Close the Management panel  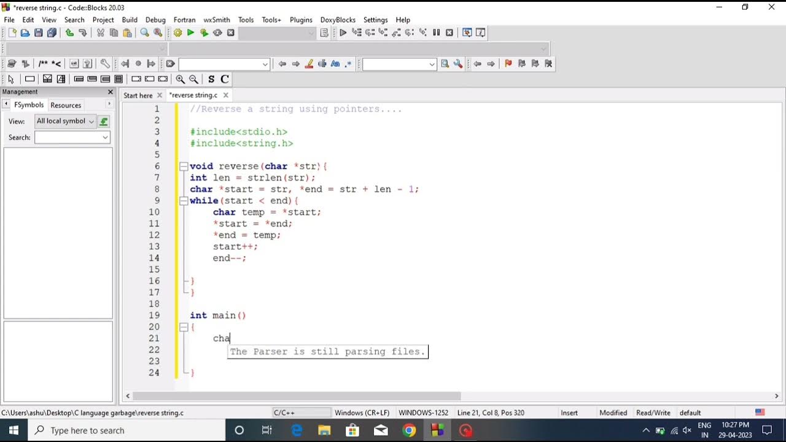click(x=111, y=92)
